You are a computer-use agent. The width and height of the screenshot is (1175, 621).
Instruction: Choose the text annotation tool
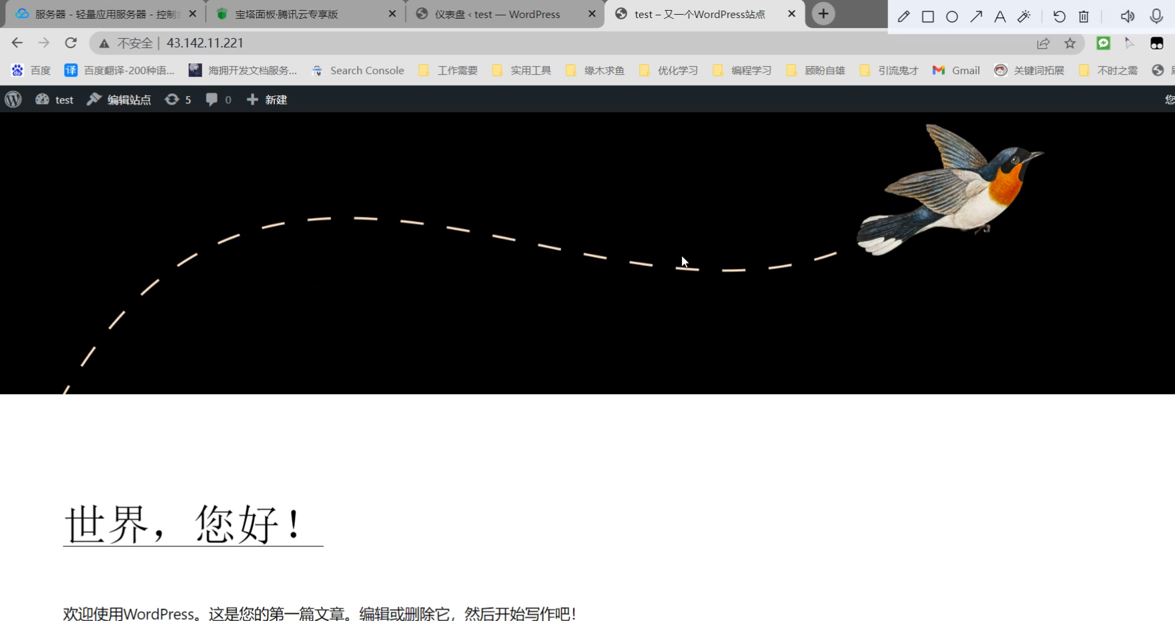point(1000,15)
